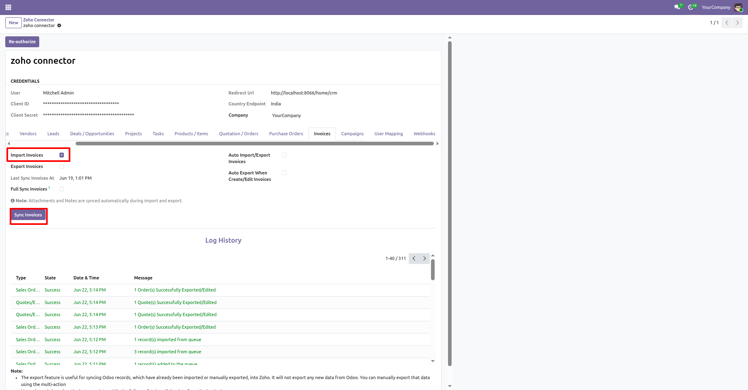Click the Re-authorize button
748x390 pixels.
click(x=22, y=42)
